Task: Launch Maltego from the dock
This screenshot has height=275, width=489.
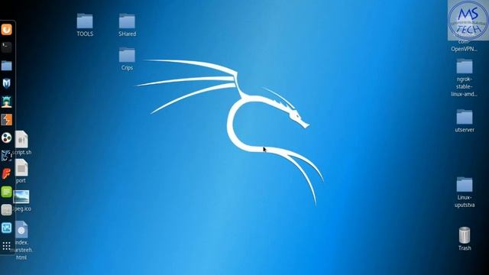Action: pos(7,155)
